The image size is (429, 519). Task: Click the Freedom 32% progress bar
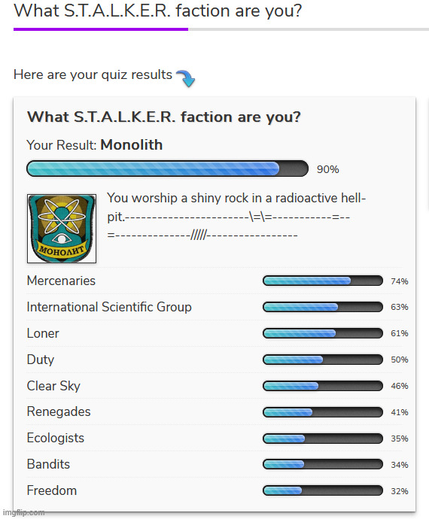click(x=323, y=490)
